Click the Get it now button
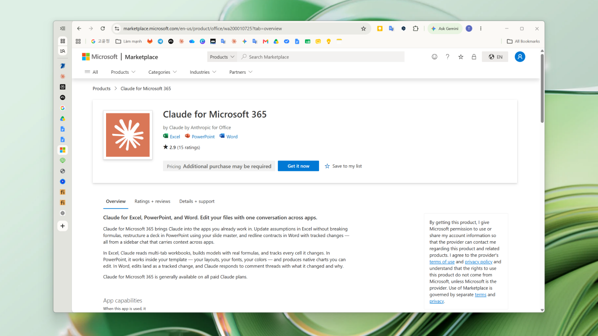 [x=299, y=166]
